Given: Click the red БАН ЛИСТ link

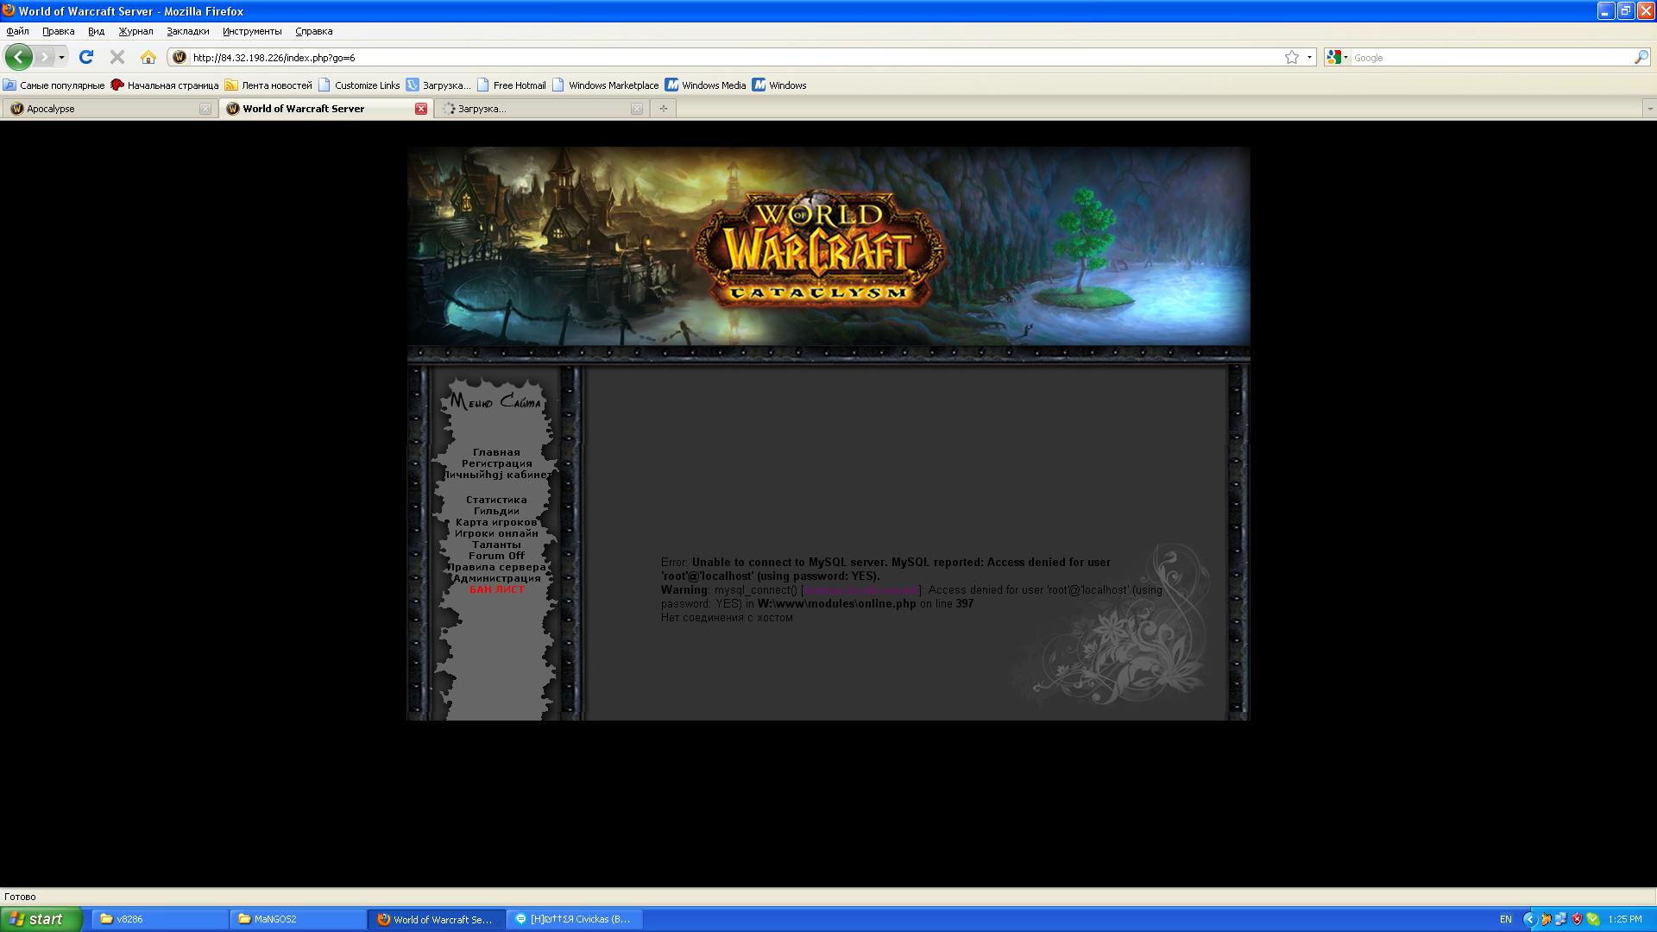Looking at the screenshot, I should [496, 589].
